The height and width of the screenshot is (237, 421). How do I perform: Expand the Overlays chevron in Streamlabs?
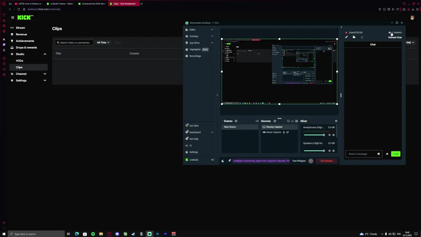click(x=212, y=36)
